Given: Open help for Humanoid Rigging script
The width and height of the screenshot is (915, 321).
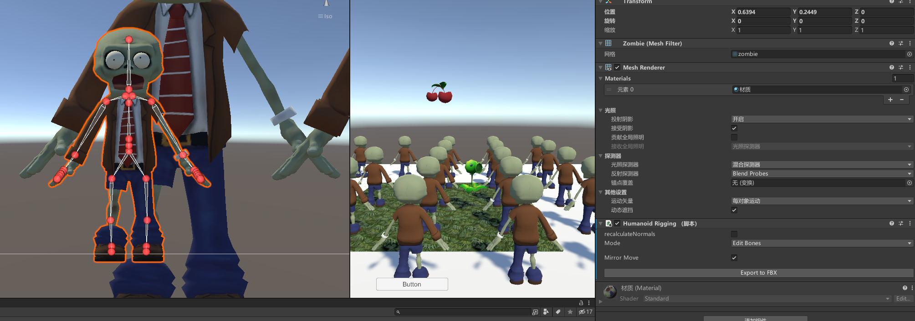Looking at the screenshot, I should coord(891,223).
